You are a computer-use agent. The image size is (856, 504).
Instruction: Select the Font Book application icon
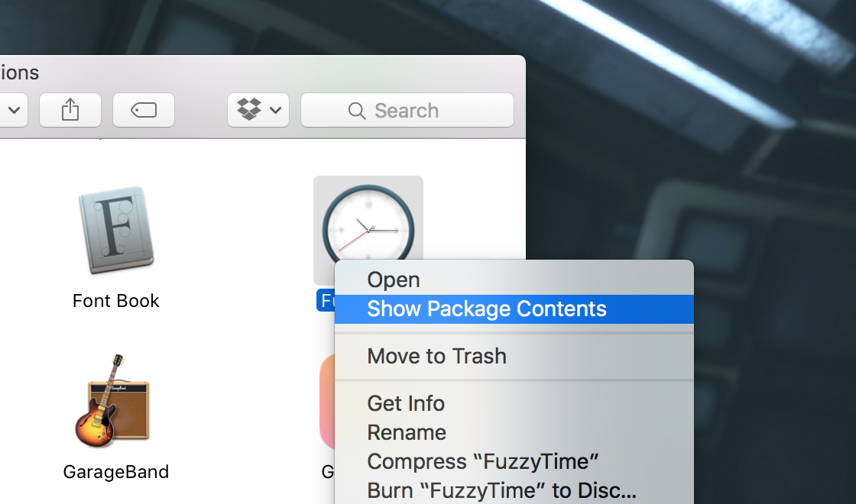click(116, 230)
